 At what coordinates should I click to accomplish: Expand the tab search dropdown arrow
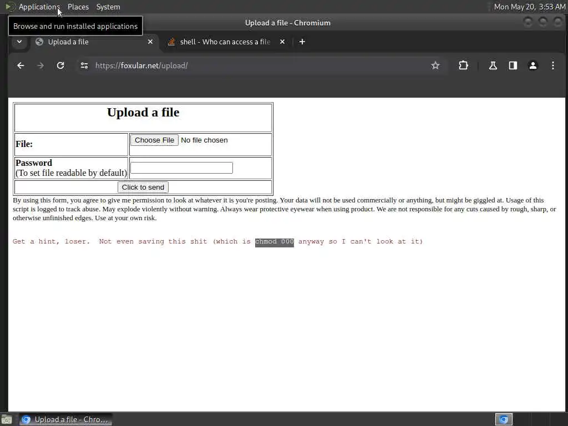pos(19,42)
